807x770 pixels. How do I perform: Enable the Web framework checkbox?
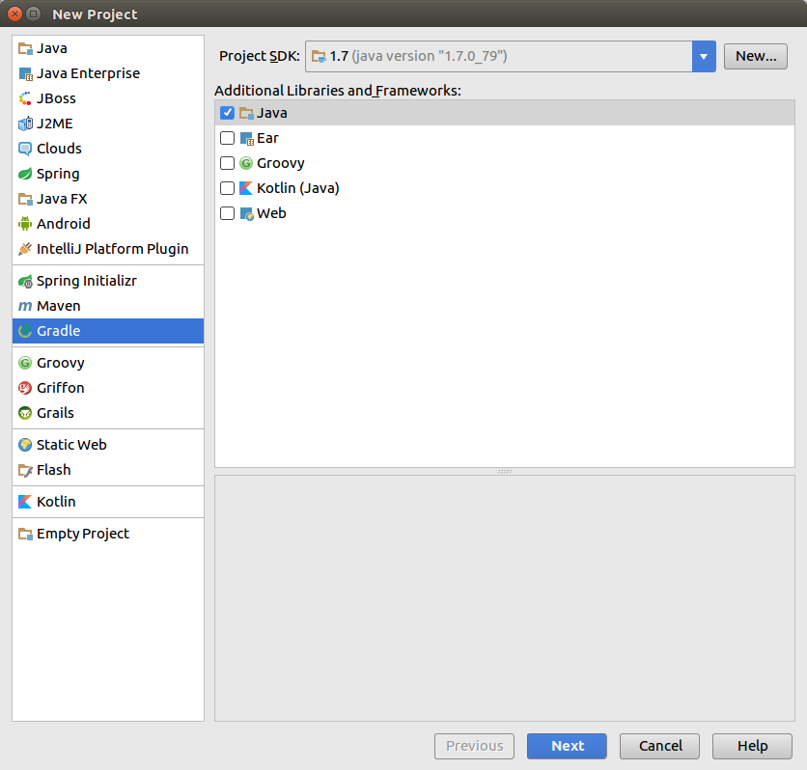[227, 213]
